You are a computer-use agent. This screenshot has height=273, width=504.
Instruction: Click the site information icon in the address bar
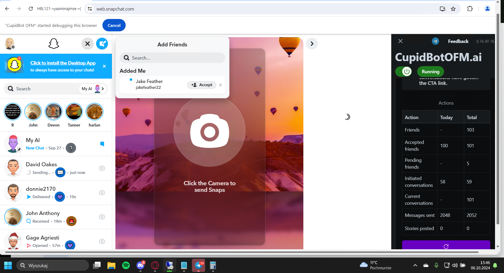click(90, 9)
